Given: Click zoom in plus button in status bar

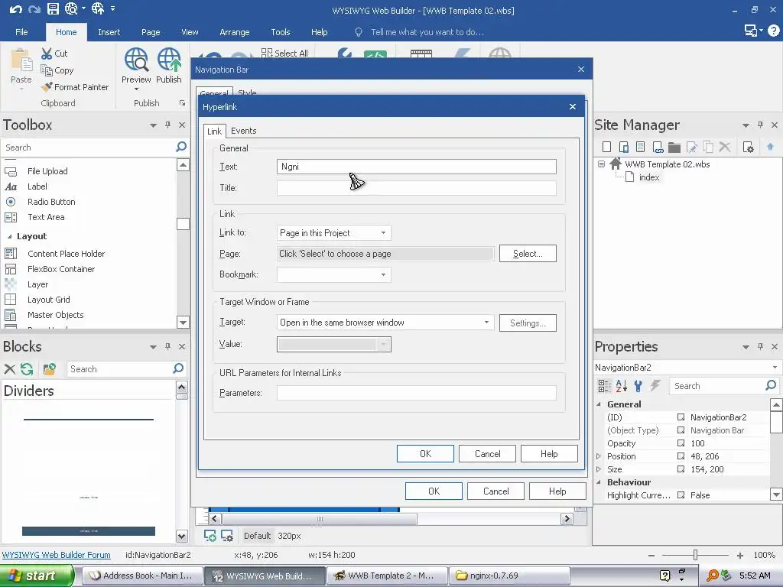Looking at the screenshot, I should coord(739,555).
